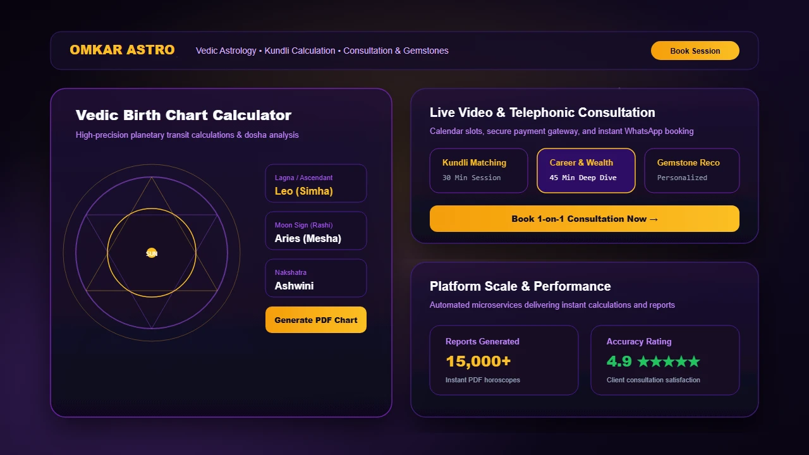
Task: Click the Platform Scale & Performance heading
Action: click(520, 286)
